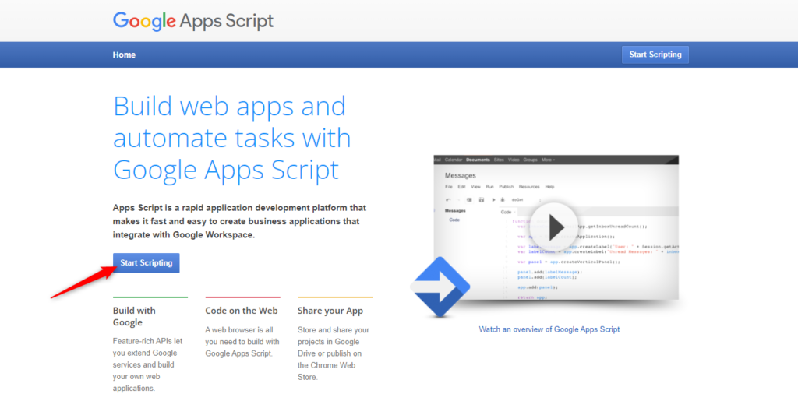Click the undo arrow in the editor preview
Image resolution: width=798 pixels, height=415 pixels.
coord(448,199)
